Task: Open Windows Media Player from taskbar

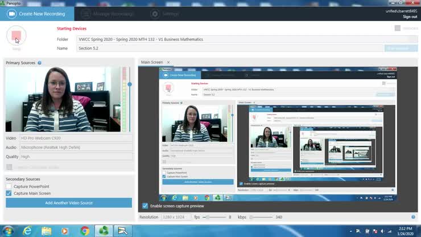Action: [65, 231]
